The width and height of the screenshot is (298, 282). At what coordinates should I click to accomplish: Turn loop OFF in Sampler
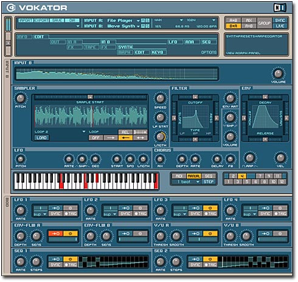click(x=96, y=138)
